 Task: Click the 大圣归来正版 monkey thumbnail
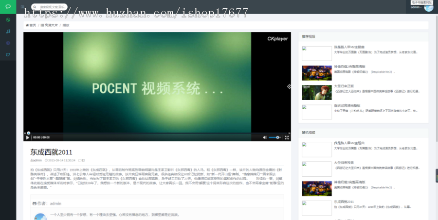(317, 93)
